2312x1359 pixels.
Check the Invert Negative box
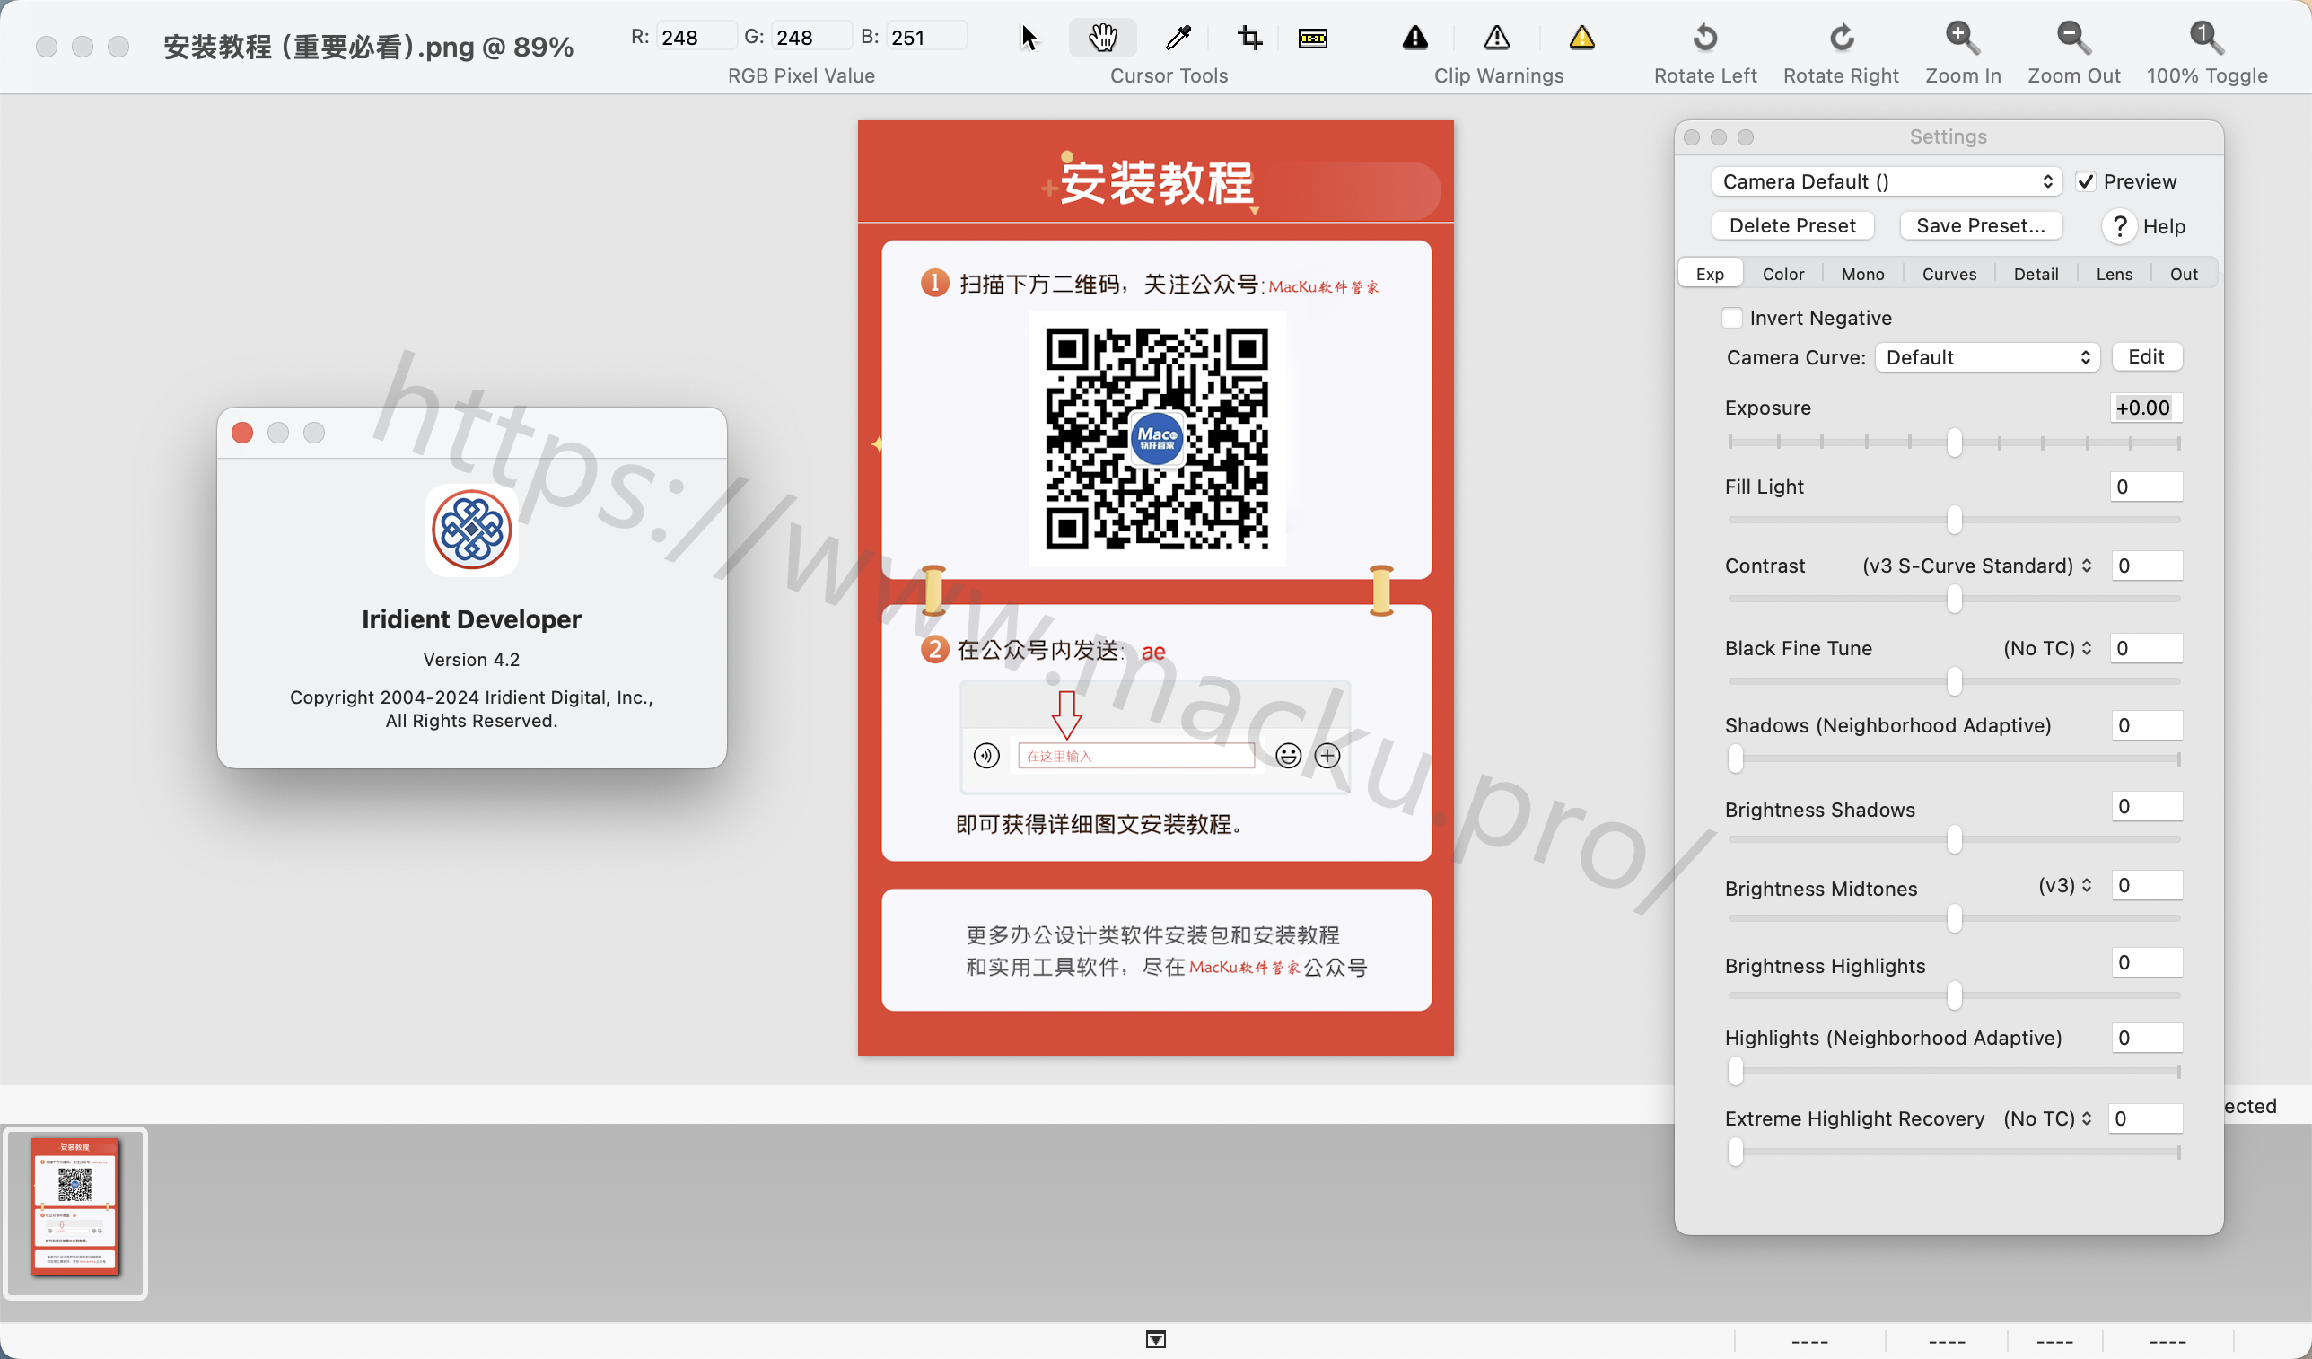point(1731,318)
